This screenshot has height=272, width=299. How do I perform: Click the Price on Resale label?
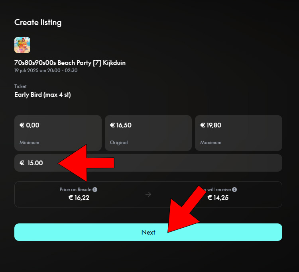point(75,190)
